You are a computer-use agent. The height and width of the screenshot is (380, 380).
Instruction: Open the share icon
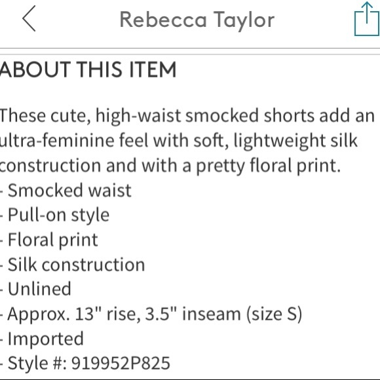(367, 19)
